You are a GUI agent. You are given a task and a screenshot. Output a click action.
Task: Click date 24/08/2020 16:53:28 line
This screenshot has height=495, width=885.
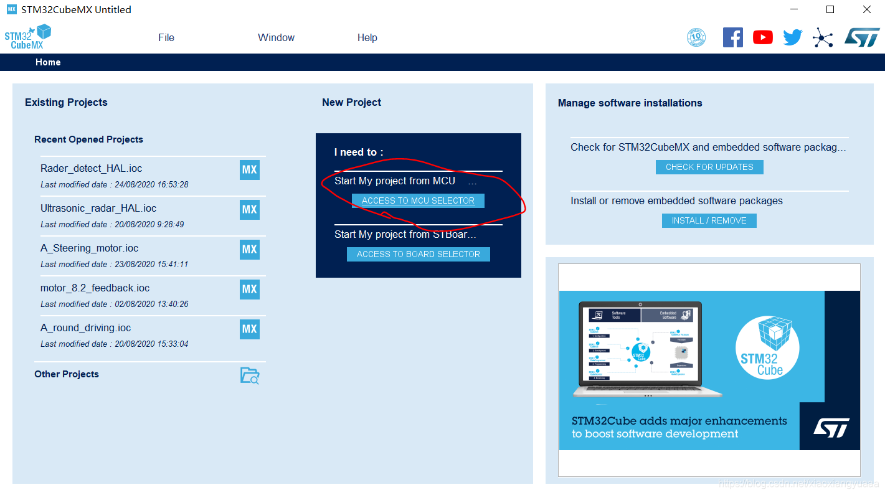click(x=115, y=185)
